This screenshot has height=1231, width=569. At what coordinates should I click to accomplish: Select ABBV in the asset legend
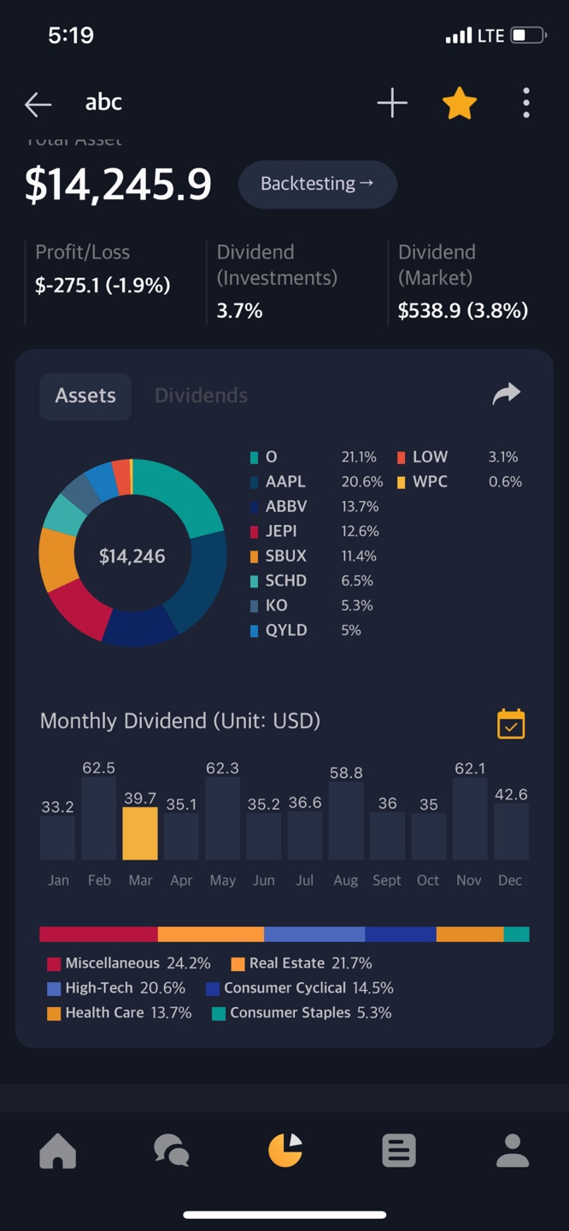point(286,506)
